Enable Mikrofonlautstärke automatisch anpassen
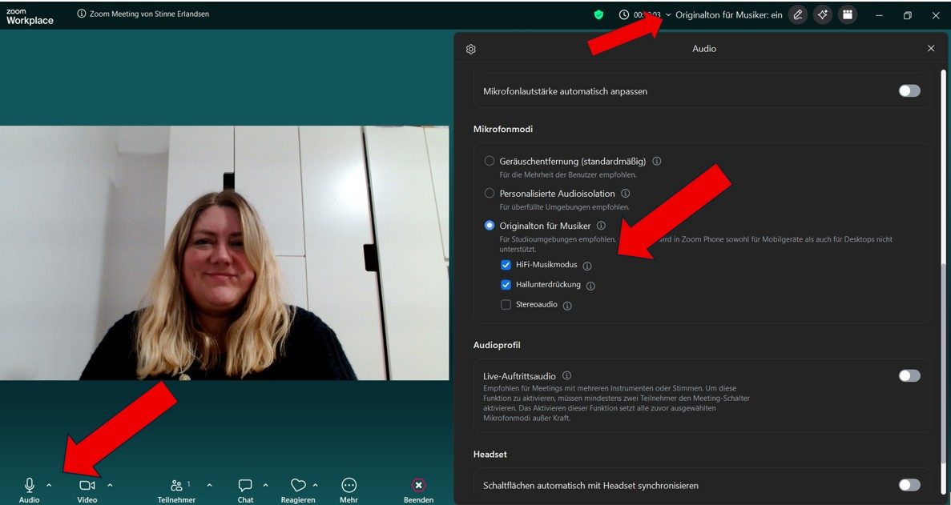This screenshot has height=505, width=951. [909, 90]
